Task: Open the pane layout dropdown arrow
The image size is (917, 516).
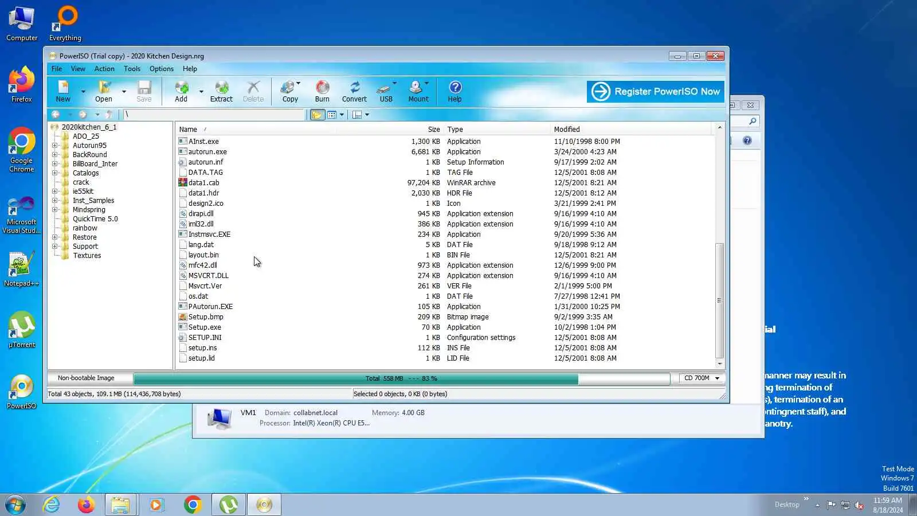Action: pyautogui.click(x=367, y=115)
